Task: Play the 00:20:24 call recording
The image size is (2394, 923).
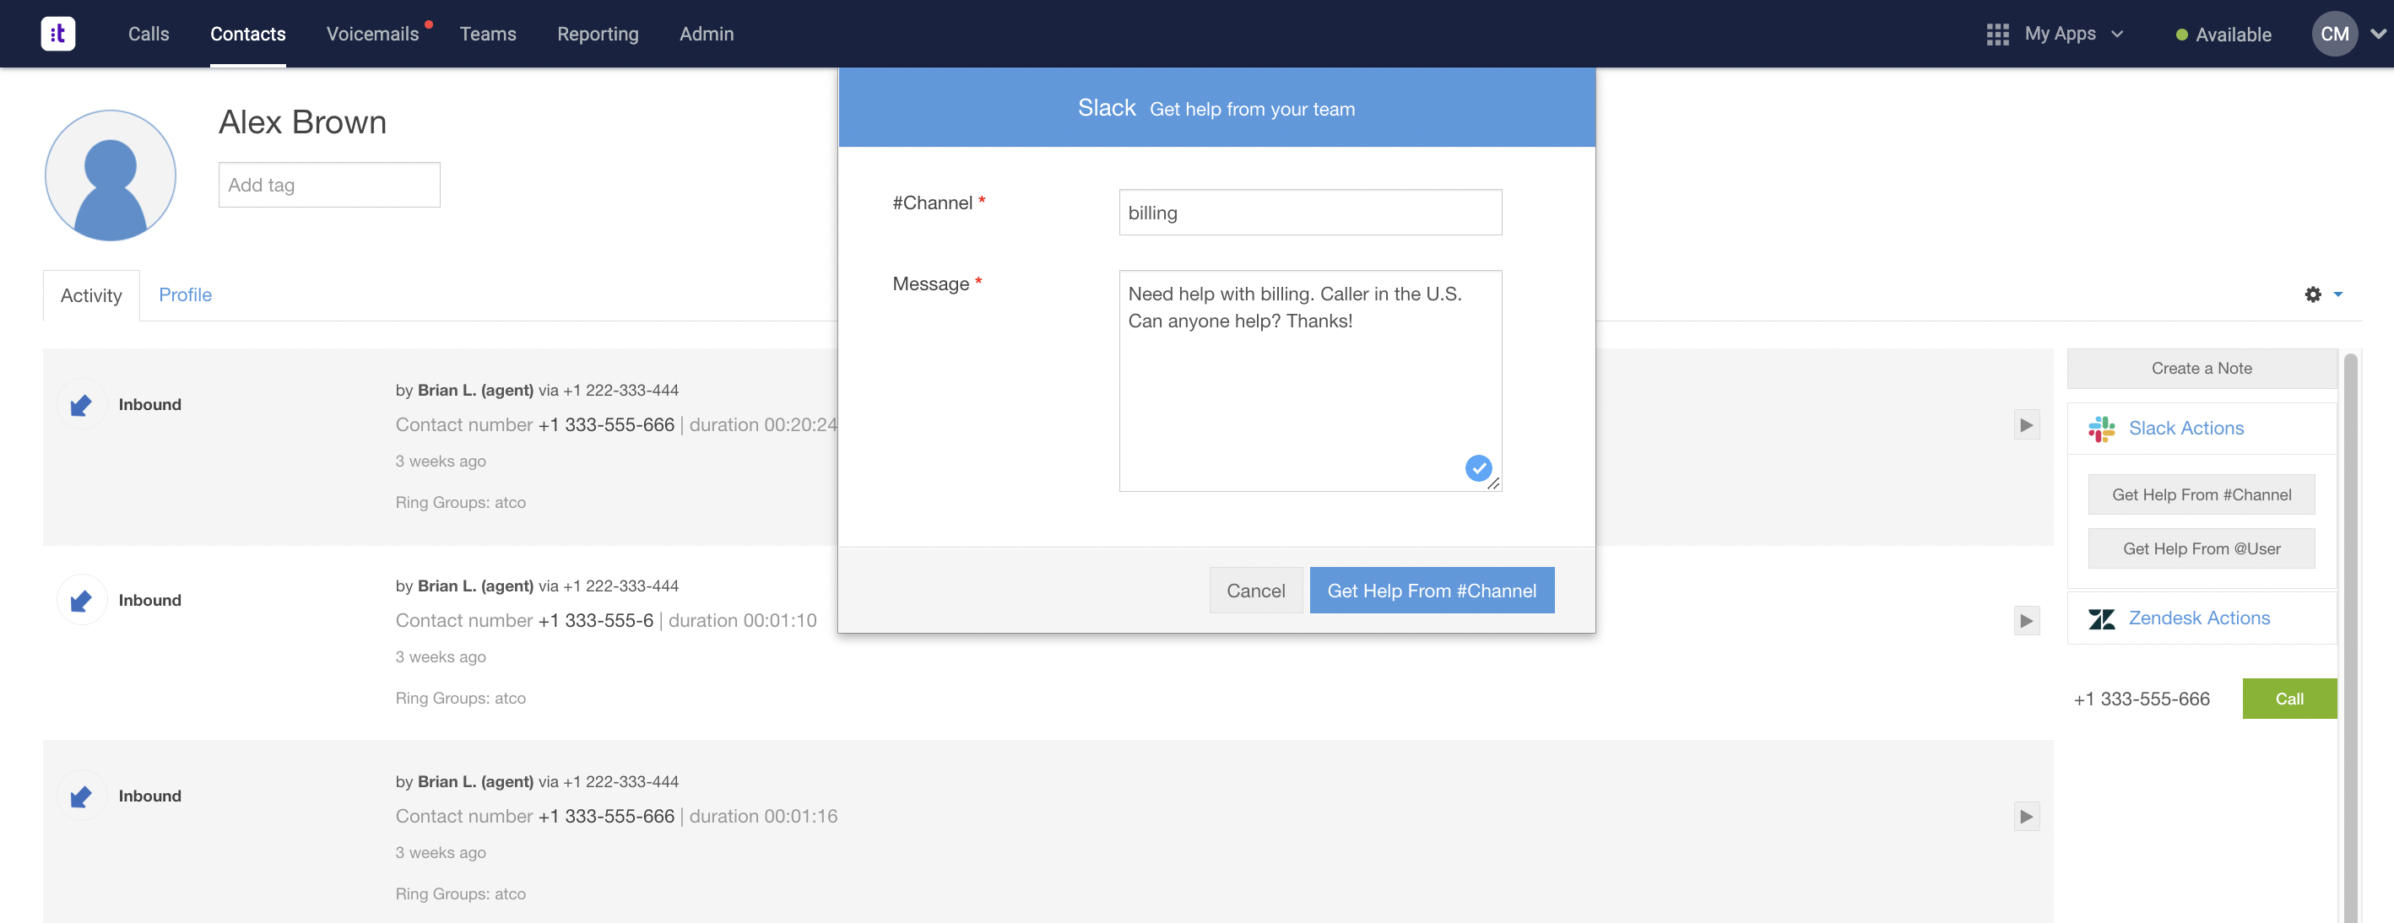Action: [x=2026, y=425]
